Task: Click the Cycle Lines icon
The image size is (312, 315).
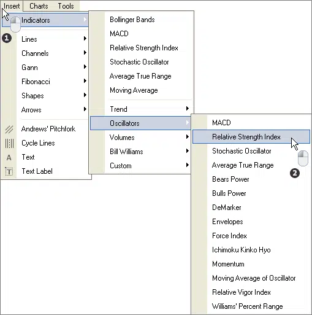Action: coord(9,143)
